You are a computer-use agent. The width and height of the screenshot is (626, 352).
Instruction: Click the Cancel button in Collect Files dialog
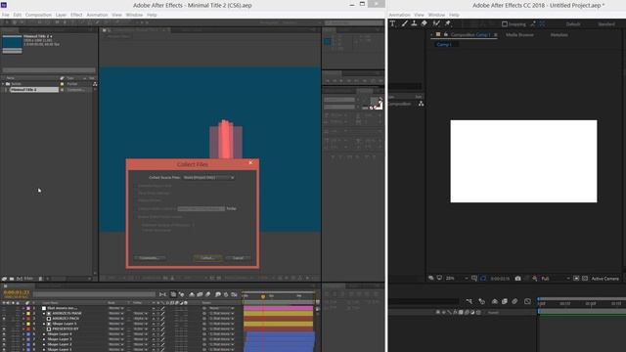click(x=238, y=258)
